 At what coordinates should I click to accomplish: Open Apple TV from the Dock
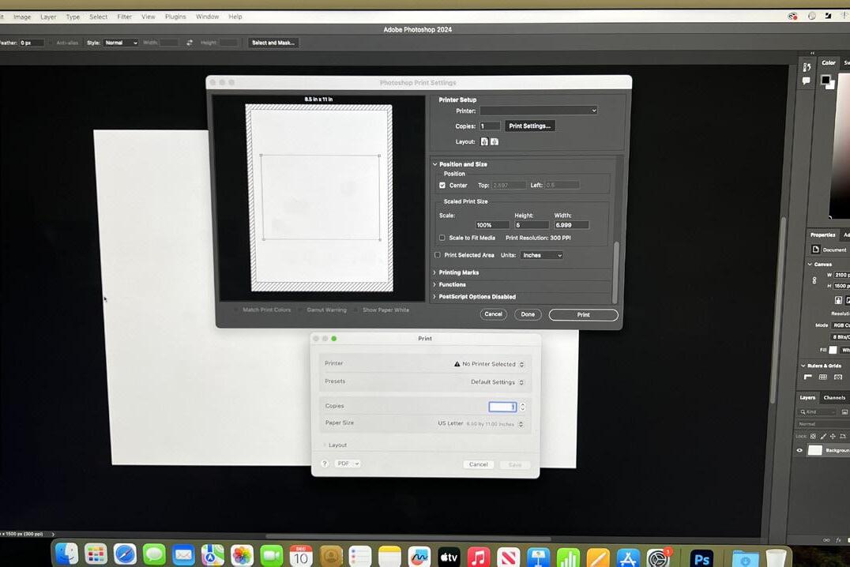[449, 557]
